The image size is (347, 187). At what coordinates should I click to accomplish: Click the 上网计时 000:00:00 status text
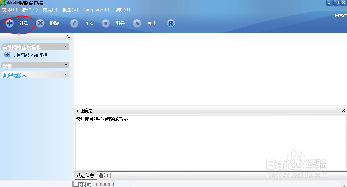tap(94, 184)
